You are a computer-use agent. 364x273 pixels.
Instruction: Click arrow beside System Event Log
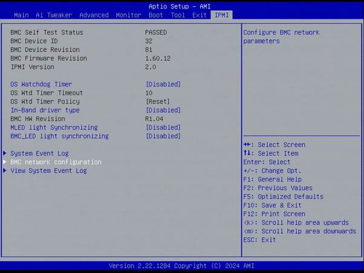tap(5, 153)
